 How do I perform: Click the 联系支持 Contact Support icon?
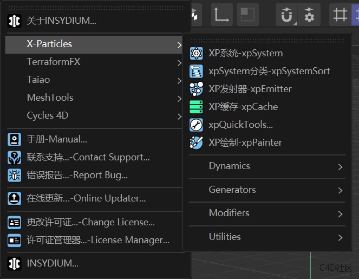pyautogui.click(x=14, y=157)
